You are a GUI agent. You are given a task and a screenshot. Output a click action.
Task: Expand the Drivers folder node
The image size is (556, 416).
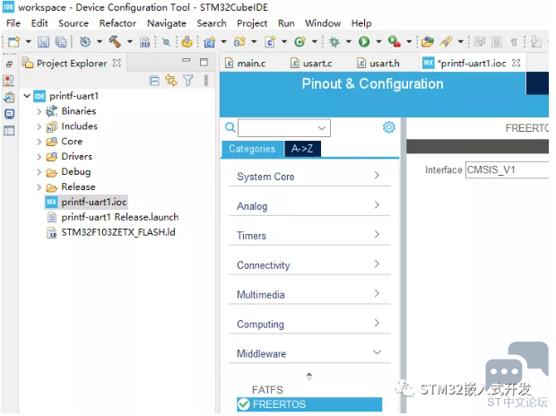click(x=39, y=157)
